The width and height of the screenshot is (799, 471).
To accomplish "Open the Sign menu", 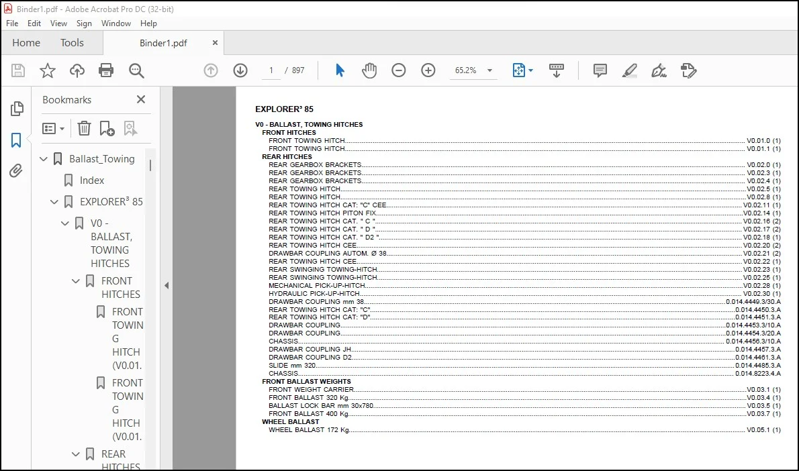I will tap(84, 23).
